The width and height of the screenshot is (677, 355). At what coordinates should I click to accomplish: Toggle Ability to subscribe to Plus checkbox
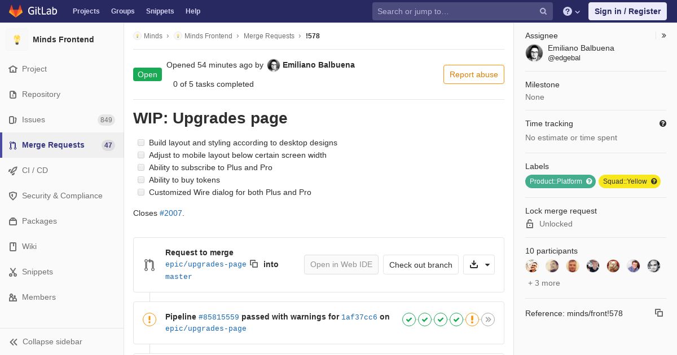(x=141, y=167)
